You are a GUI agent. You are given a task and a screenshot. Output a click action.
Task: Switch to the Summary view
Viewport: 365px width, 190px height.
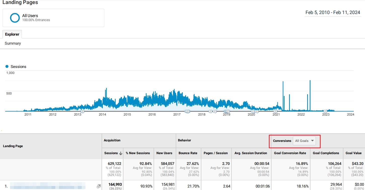13,43
